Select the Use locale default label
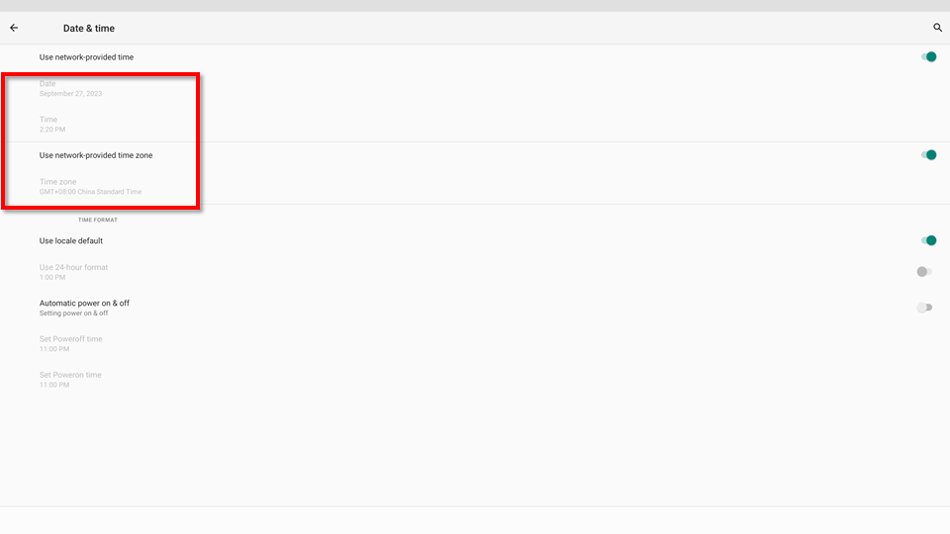950x534 pixels. click(x=71, y=240)
